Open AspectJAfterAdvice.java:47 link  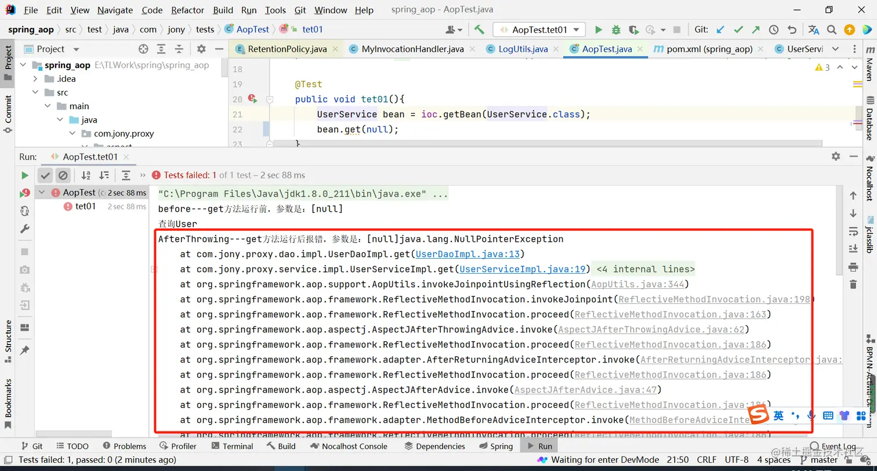pyautogui.click(x=585, y=390)
